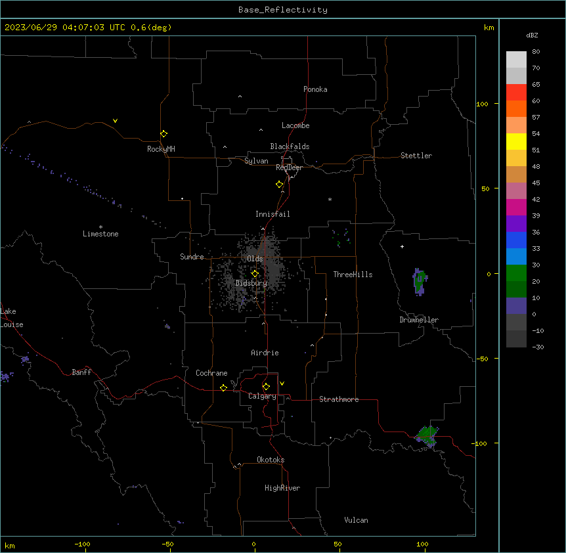Select the Olds label
The height and width of the screenshot is (553, 566).
[x=255, y=259]
